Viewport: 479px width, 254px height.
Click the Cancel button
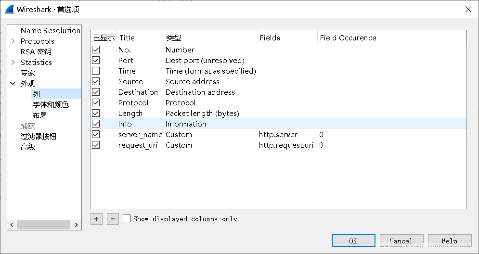coord(401,241)
